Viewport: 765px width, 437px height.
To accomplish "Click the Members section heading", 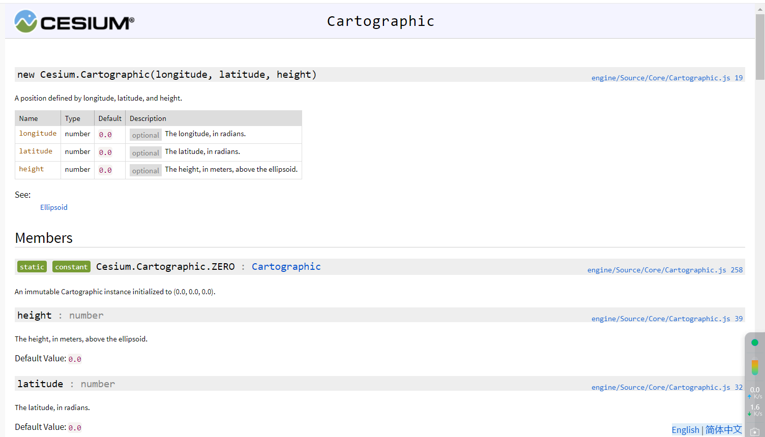I will point(44,238).
